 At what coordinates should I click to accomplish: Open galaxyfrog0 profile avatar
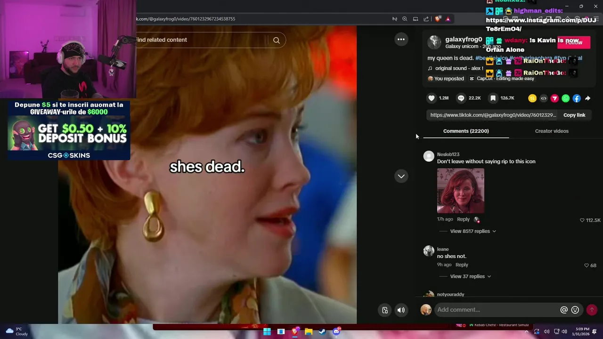pos(434,42)
